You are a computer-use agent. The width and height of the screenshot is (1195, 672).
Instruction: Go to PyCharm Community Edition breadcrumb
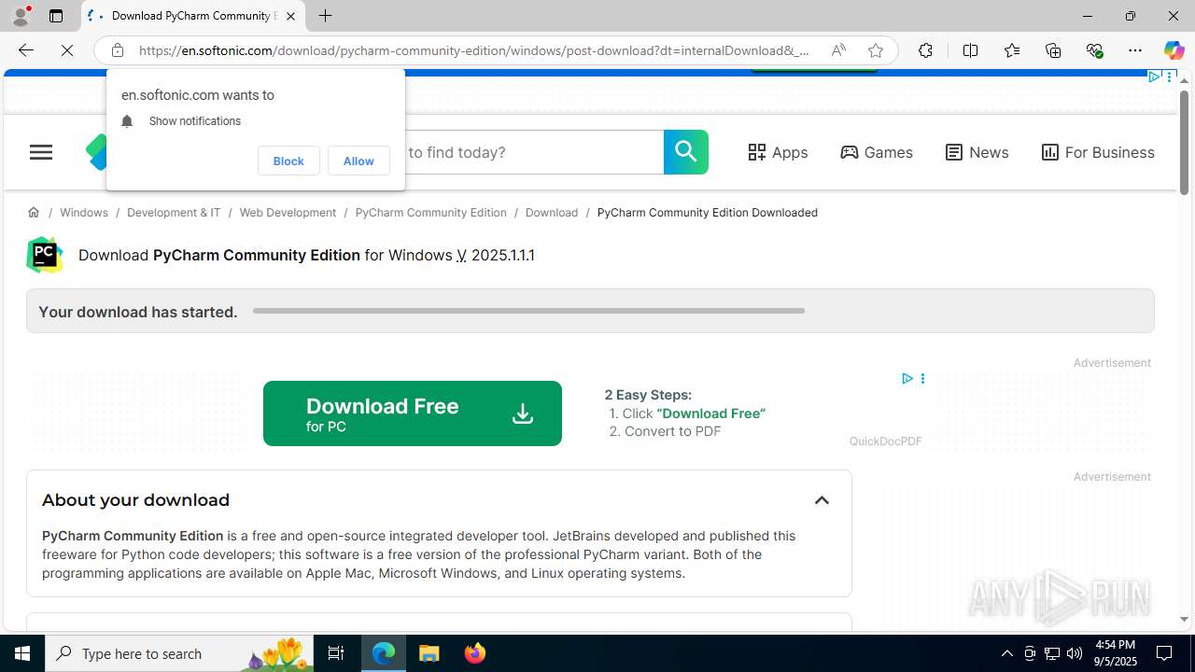pyautogui.click(x=430, y=213)
